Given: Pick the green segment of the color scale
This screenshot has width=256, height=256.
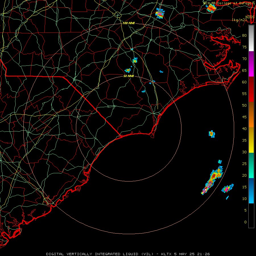Looking at the screenshot, I should (251, 165).
